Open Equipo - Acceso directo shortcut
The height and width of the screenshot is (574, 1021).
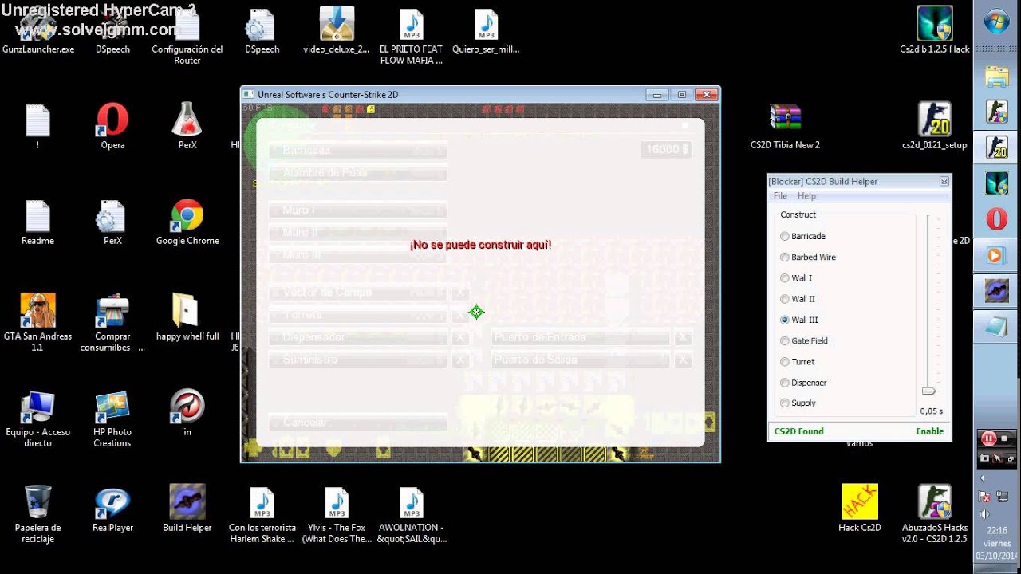pos(37,419)
